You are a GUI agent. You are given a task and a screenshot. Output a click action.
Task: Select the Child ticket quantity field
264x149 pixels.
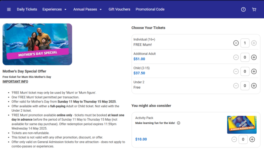click(x=245, y=72)
